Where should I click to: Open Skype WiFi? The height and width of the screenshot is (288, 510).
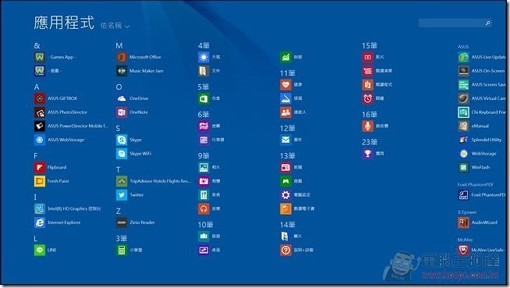(133, 154)
